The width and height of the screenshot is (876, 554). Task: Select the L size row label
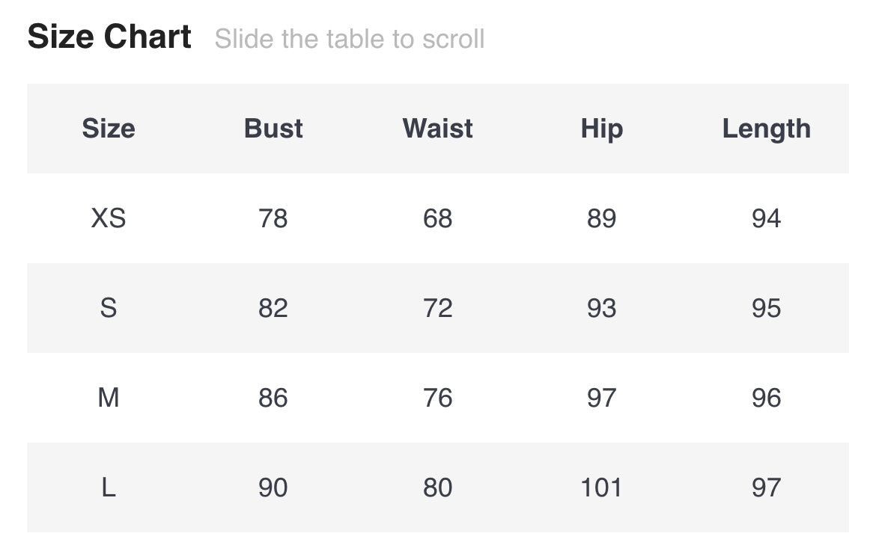109,487
